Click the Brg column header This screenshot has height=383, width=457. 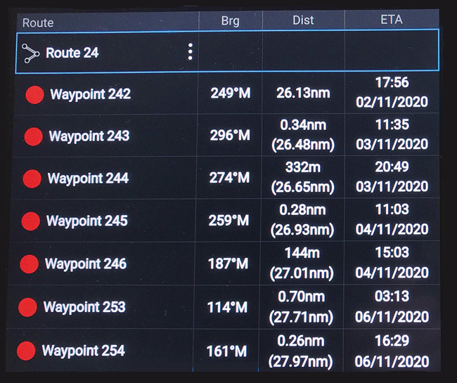[x=230, y=21]
